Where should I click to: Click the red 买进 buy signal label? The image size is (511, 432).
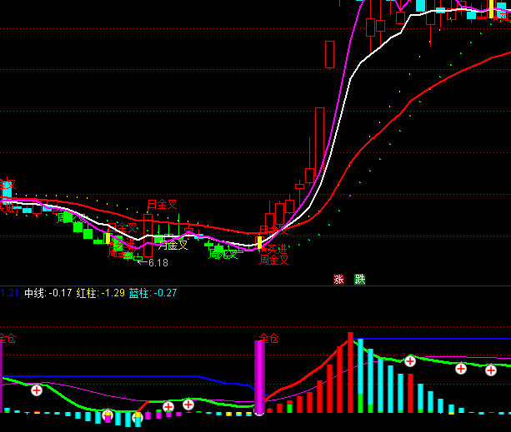tap(273, 249)
